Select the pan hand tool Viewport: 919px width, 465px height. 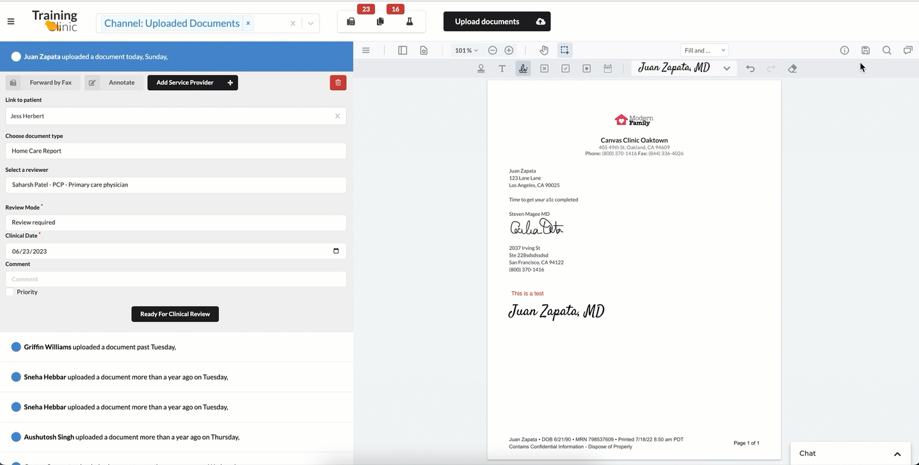[x=544, y=50]
